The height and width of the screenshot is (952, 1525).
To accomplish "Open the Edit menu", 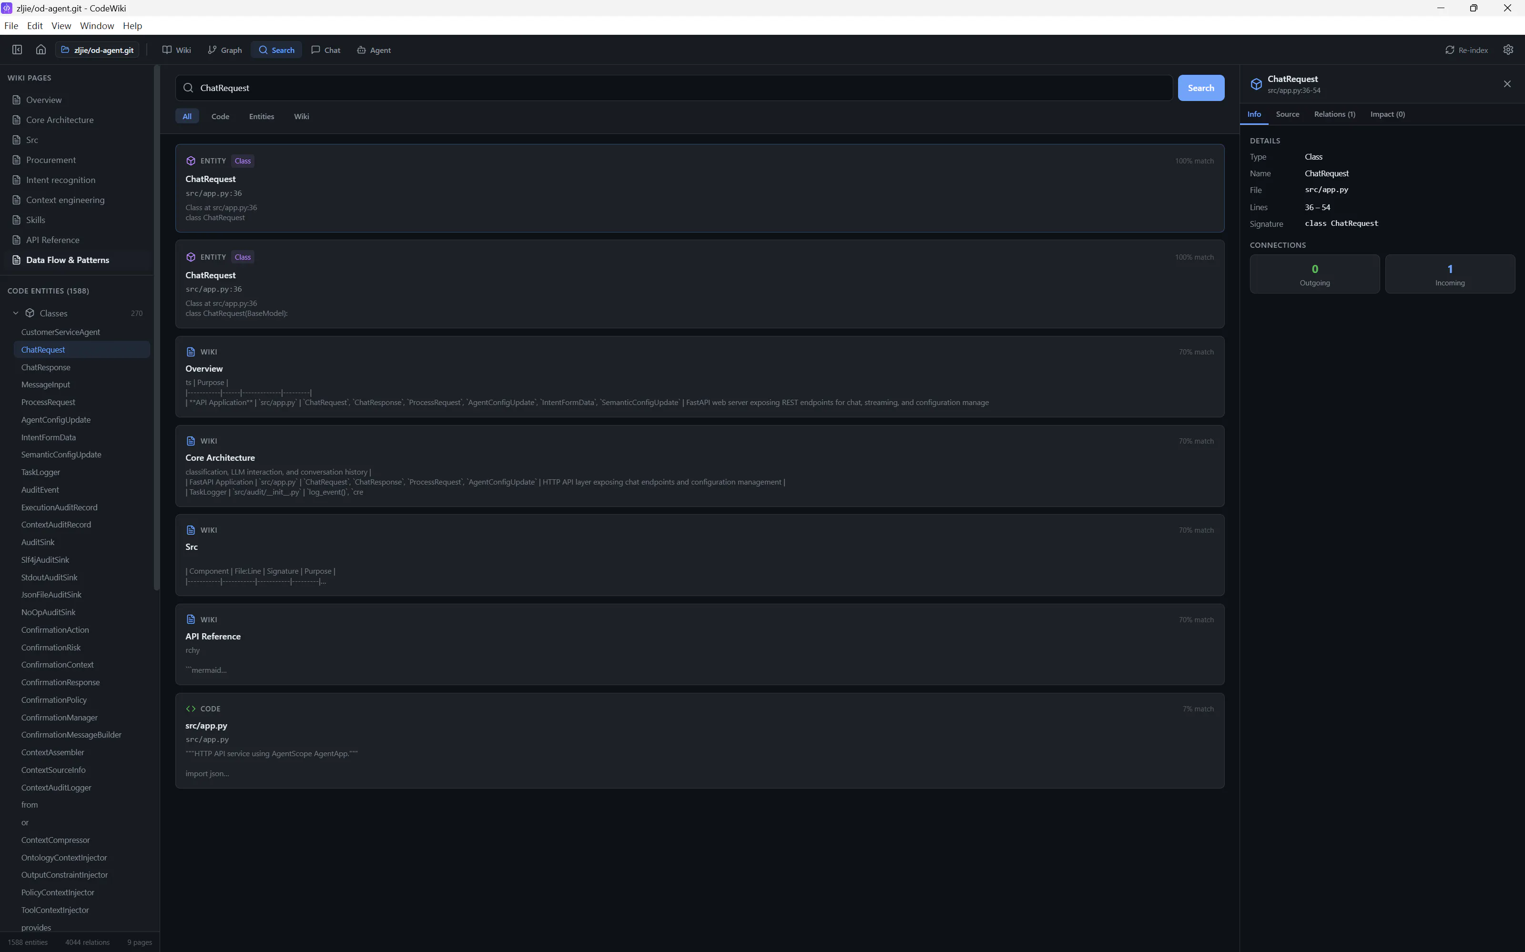I will click(x=35, y=26).
